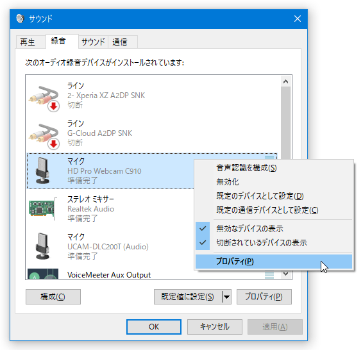Choose 無効化 from the context menu
The height and width of the screenshot is (350, 363).
pos(274,182)
